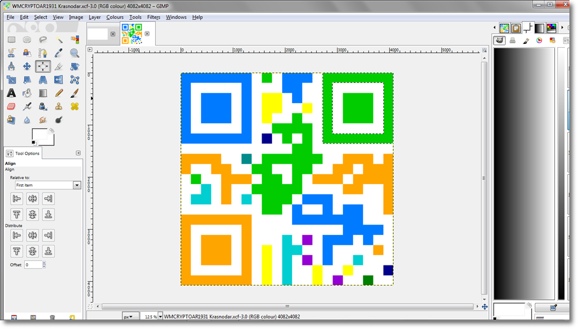Select the Paths tool
This screenshot has height=329, width=578.
(43, 53)
